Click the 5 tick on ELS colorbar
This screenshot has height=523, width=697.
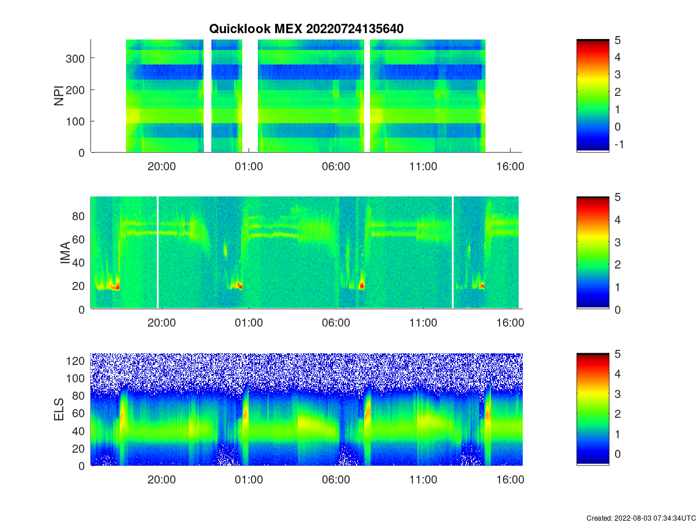tap(617, 353)
